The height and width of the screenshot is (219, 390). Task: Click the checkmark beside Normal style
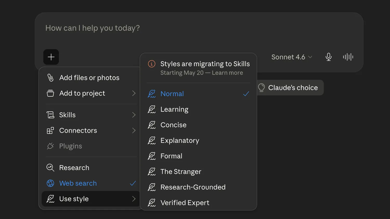point(246,94)
